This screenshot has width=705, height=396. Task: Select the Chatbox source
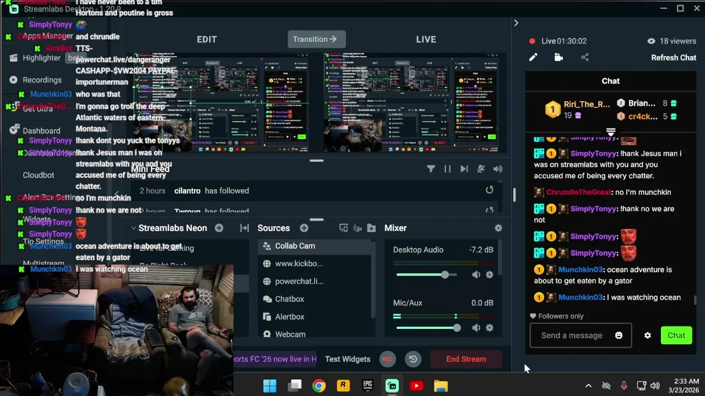point(316,299)
